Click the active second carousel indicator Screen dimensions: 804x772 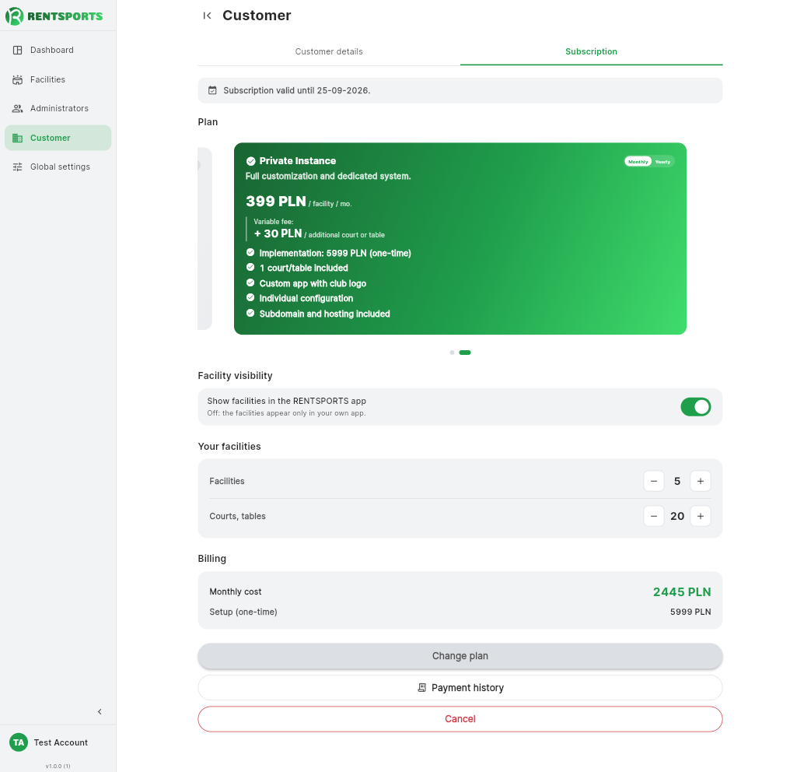pos(465,353)
